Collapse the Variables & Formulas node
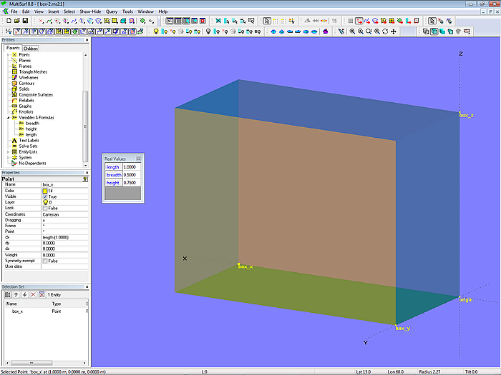 click(x=8, y=117)
